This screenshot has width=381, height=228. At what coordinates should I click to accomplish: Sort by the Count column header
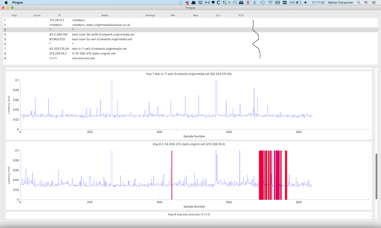point(37,15)
